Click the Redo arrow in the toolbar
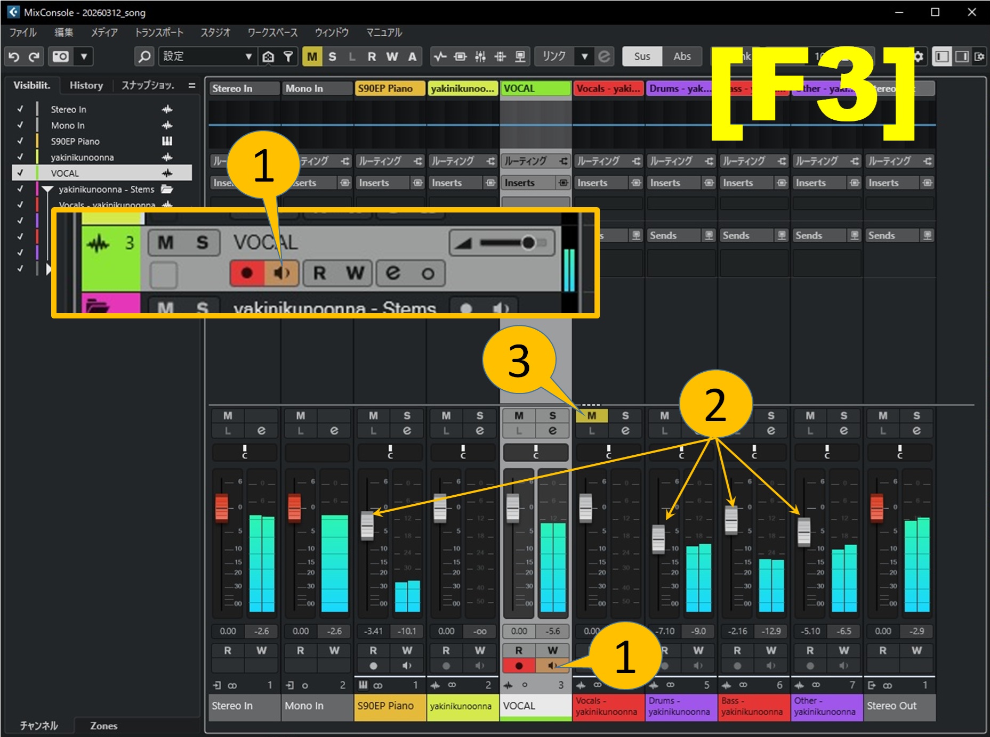This screenshot has width=990, height=737. (34, 56)
